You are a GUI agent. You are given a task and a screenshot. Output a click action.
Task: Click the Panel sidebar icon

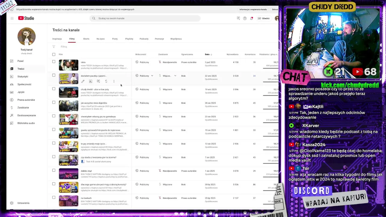point(12,61)
